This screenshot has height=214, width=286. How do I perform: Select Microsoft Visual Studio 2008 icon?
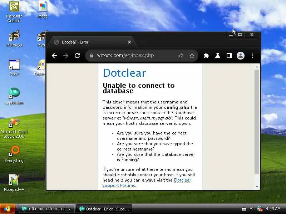click(14, 128)
